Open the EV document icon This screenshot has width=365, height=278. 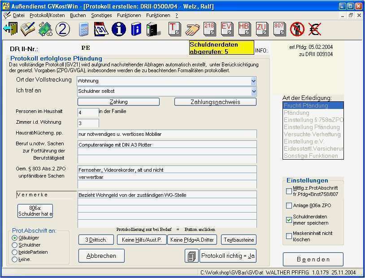[226, 30]
